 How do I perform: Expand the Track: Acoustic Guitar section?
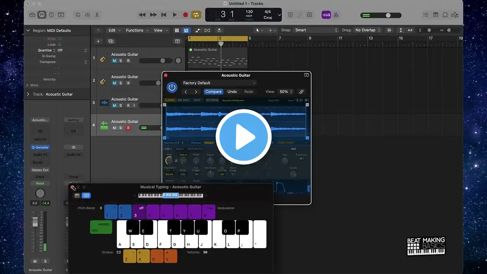(28, 94)
